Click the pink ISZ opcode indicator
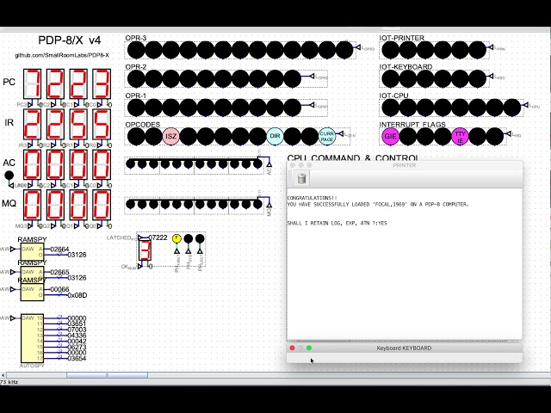Screen dimensions: 551x413 click(171, 136)
